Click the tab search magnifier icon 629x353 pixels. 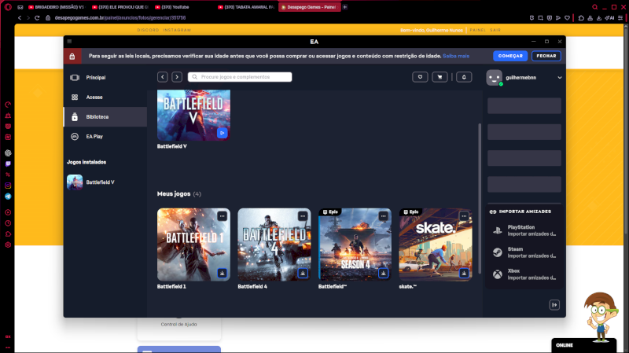[595, 7]
